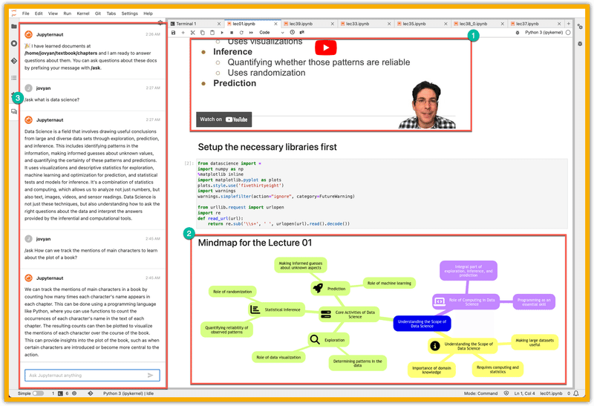Open the Help menu
Viewport: 594px width, 406px height.
[x=148, y=13]
